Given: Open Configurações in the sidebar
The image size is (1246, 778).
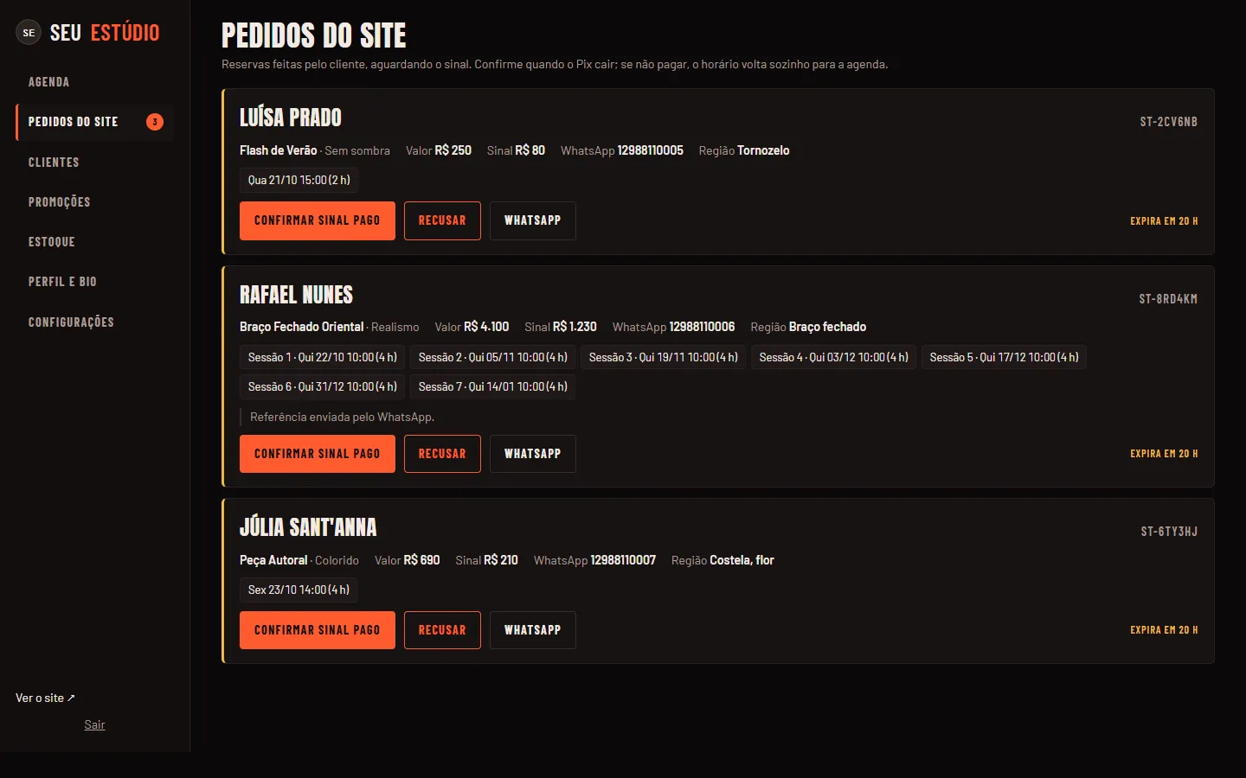Looking at the screenshot, I should [x=94, y=322].
